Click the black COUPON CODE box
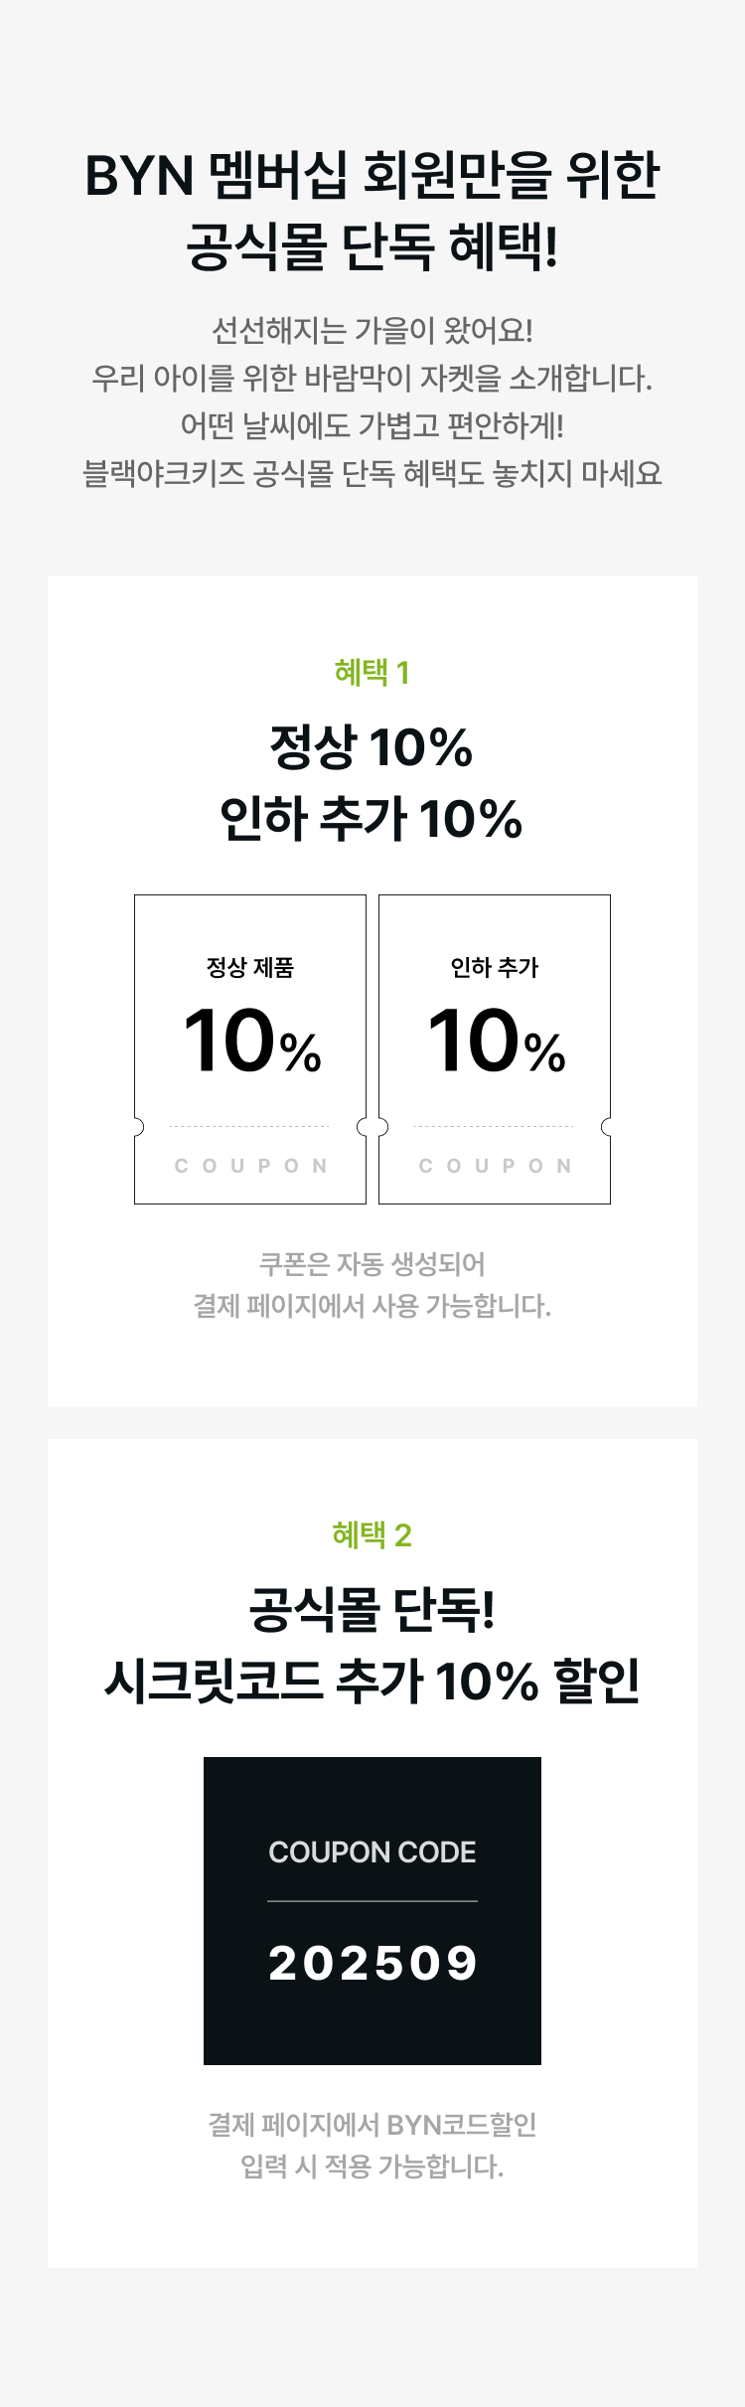This screenshot has width=745, height=2407. click(372, 1911)
